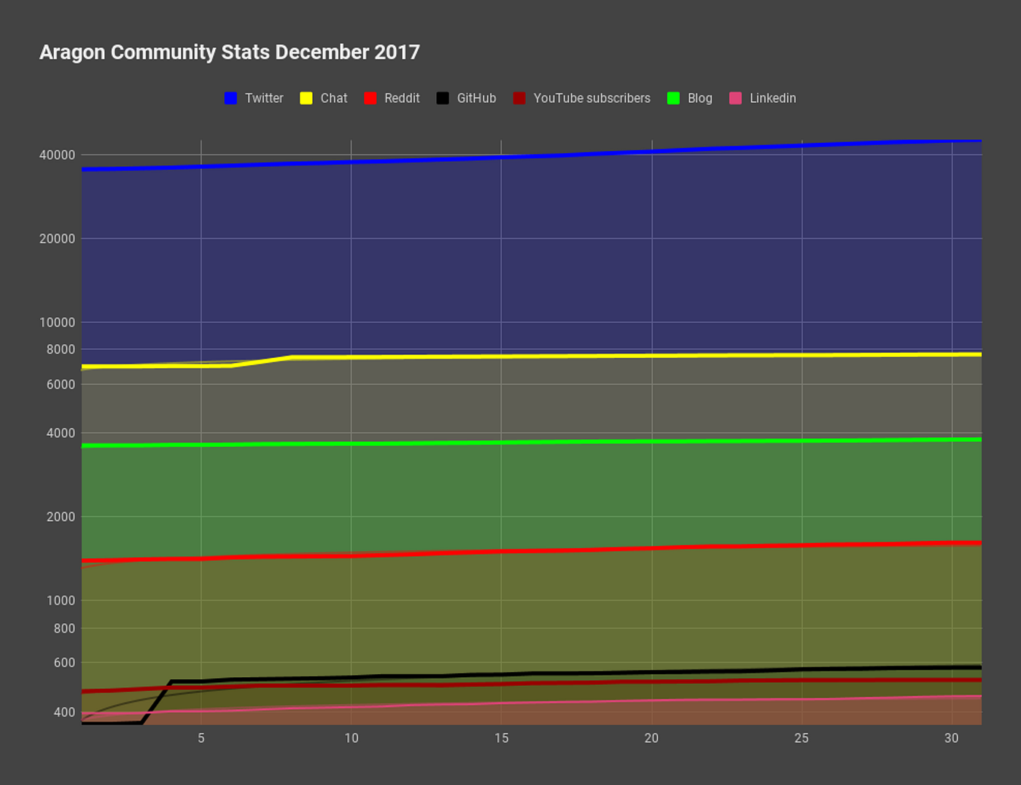Image resolution: width=1021 pixels, height=785 pixels.
Task: Click the x-axis label 15
Action: pos(502,738)
